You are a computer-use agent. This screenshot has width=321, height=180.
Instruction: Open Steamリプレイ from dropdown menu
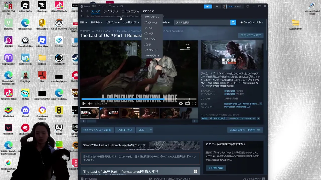(x=152, y=55)
